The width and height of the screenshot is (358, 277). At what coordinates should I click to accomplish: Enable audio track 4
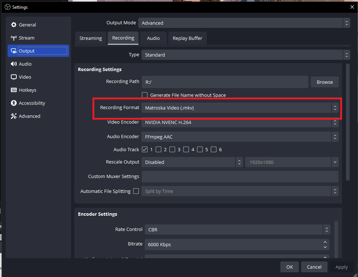pyautogui.click(x=186, y=149)
